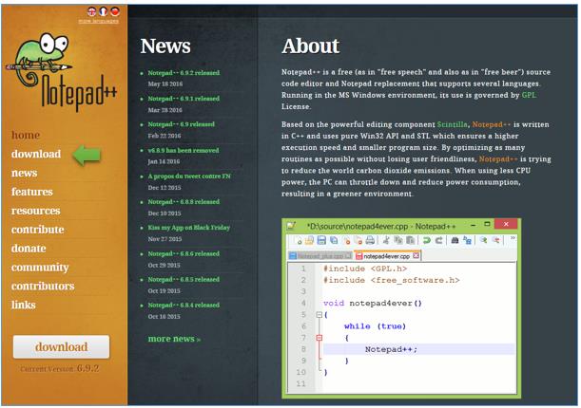Open the download sidebar menu item

pos(36,154)
